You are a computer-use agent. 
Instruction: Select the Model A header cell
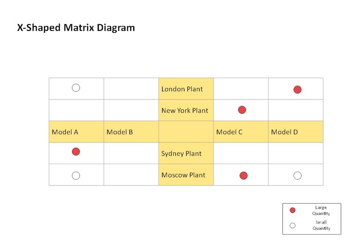point(76,132)
